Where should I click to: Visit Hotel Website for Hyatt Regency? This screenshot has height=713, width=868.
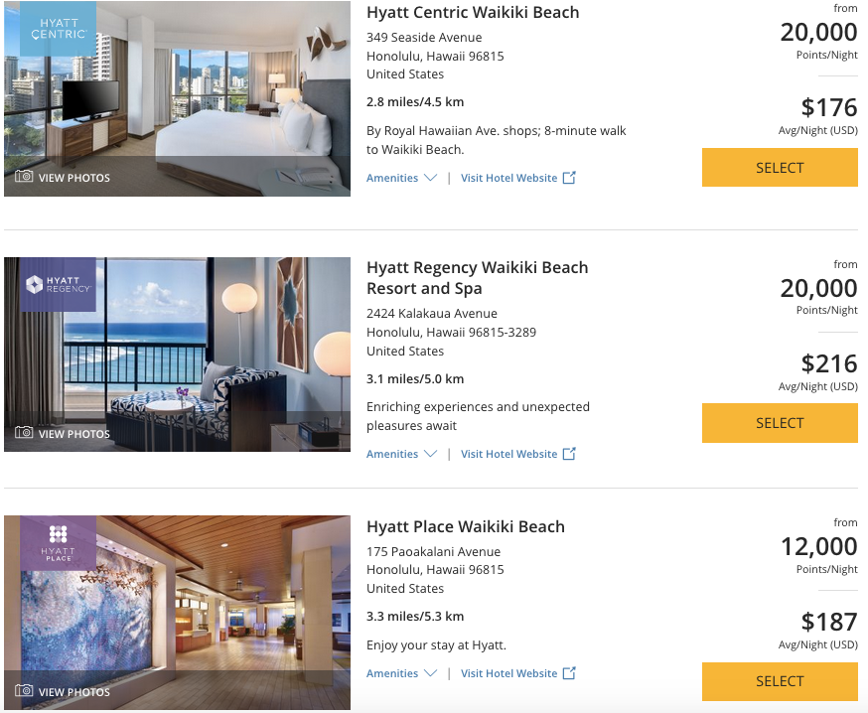(508, 454)
